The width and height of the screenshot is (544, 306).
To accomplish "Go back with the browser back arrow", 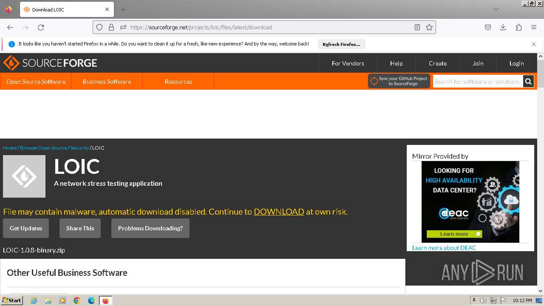I will point(10,27).
